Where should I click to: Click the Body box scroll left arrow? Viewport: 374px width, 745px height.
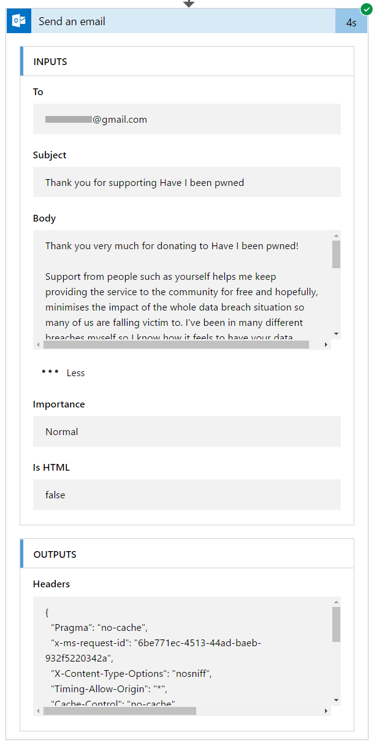(x=38, y=345)
